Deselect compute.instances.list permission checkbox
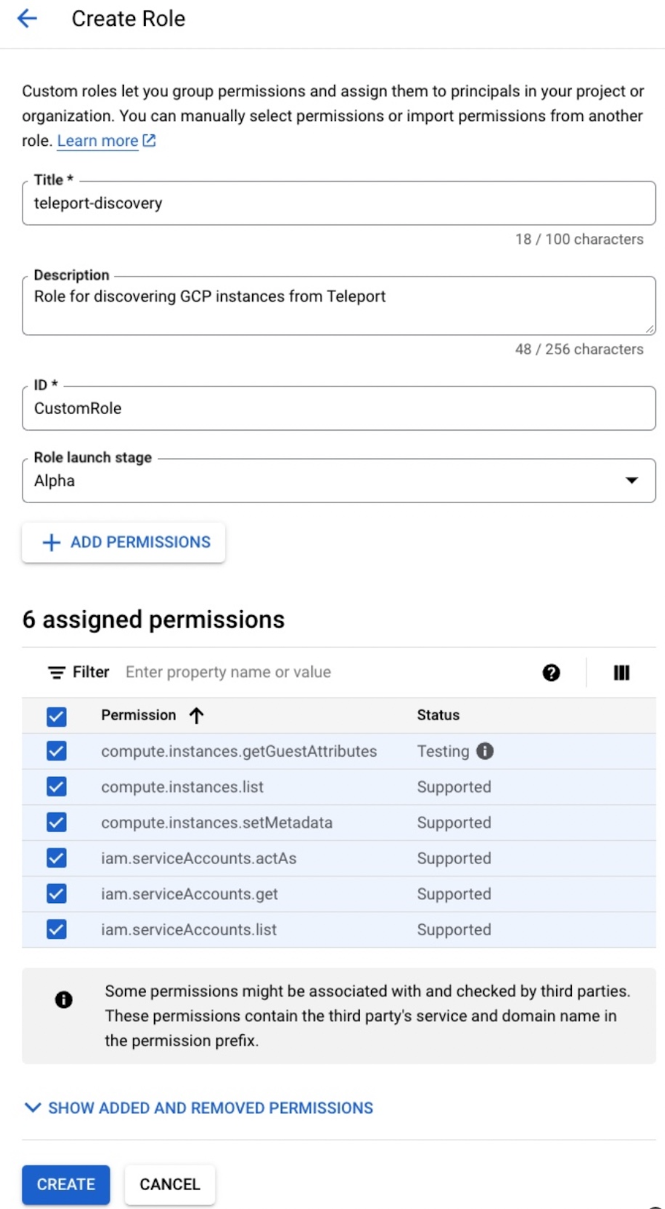The width and height of the screenshot is (665, 1209). [57, 787]
